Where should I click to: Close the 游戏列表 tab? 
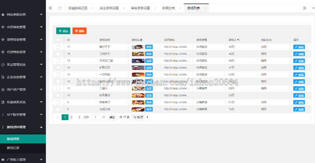205,8
